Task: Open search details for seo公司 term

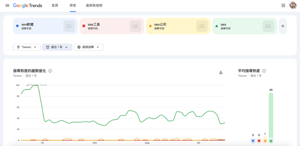Action: point(202,26)
